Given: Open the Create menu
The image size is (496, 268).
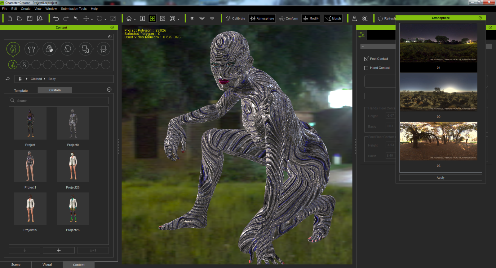Looking at the screenshot, I should 26,9.
